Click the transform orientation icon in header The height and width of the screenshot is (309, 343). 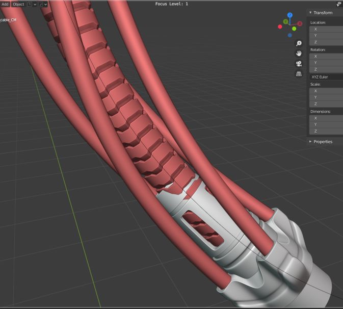30,4
